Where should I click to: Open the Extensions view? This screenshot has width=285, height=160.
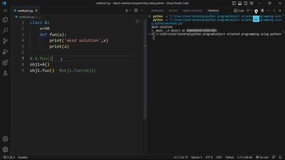[5, 62]
